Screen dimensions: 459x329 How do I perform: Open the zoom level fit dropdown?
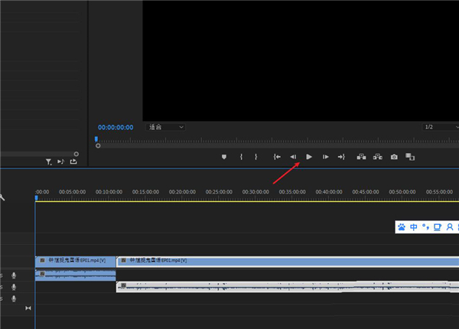click(x=166, y=127)
